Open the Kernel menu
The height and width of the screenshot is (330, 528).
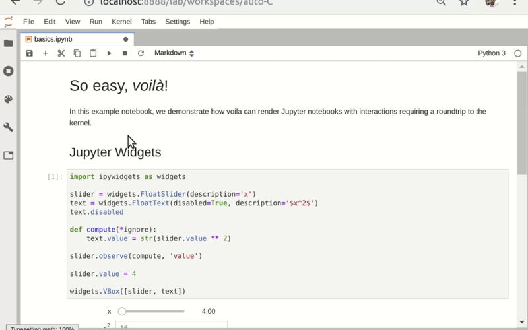click(121, 22)
